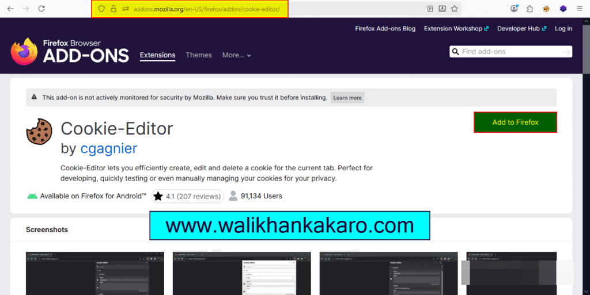590x295 pixels.
Task: Open the second screenshot with white popup
Action: click(x=242, y=273)
